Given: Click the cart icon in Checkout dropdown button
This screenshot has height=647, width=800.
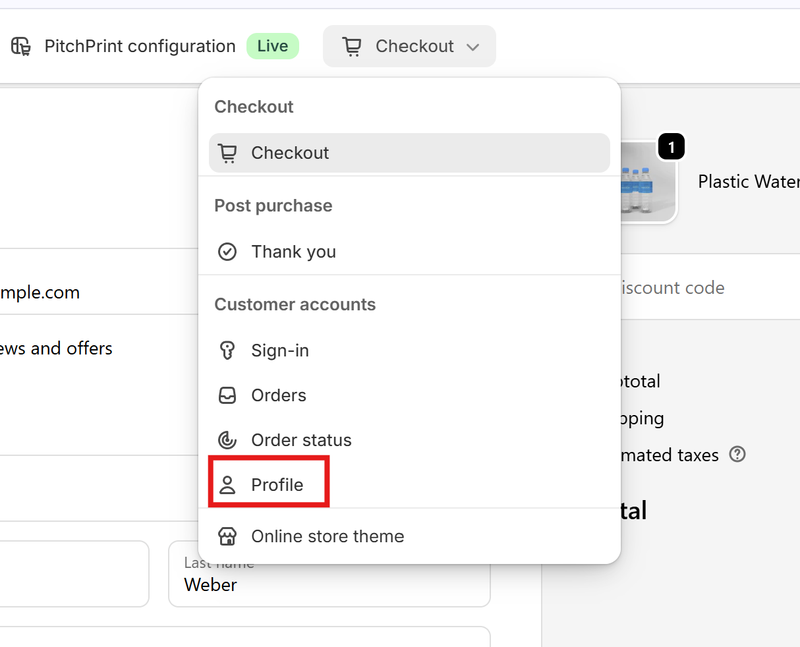Looking at the screenshot, I should coord(353,46).
